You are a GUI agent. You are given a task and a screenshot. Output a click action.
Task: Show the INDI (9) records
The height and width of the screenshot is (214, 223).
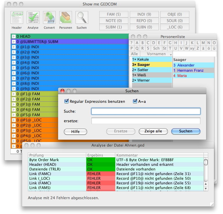point(144,14)
